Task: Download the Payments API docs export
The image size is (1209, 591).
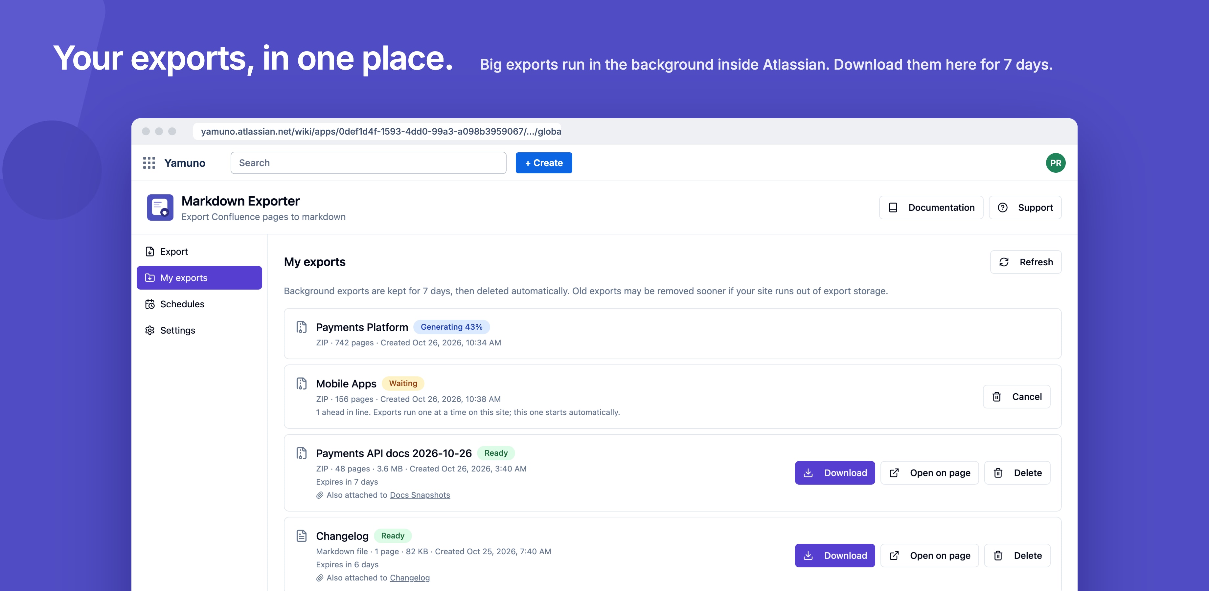Action: pos(834,473)
